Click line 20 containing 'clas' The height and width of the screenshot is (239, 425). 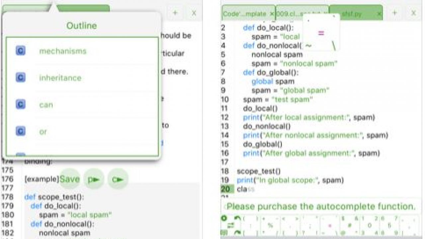pyautogui.click(x=246, y=189)
